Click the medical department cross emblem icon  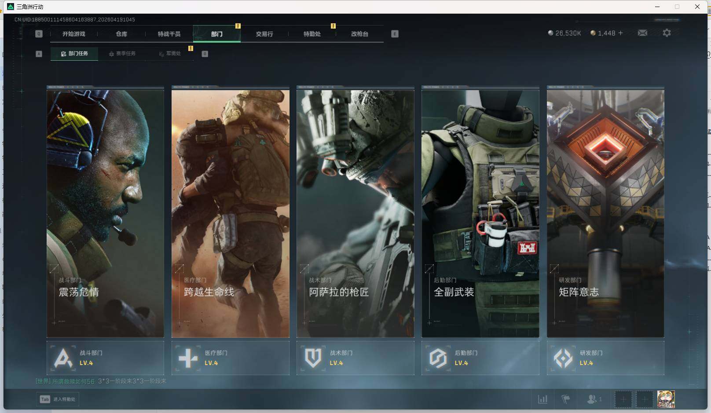click(x=188, y=358)
